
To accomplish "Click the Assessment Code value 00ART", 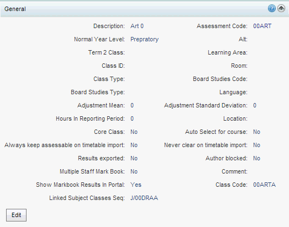I will coord(262,26).
